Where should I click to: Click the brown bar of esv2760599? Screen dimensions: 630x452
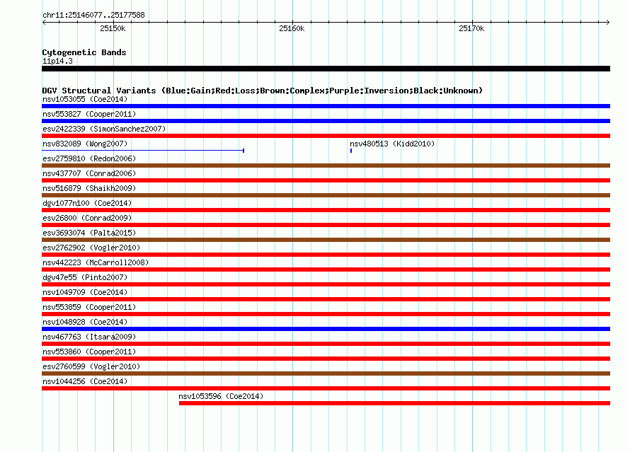pos(326,373)
